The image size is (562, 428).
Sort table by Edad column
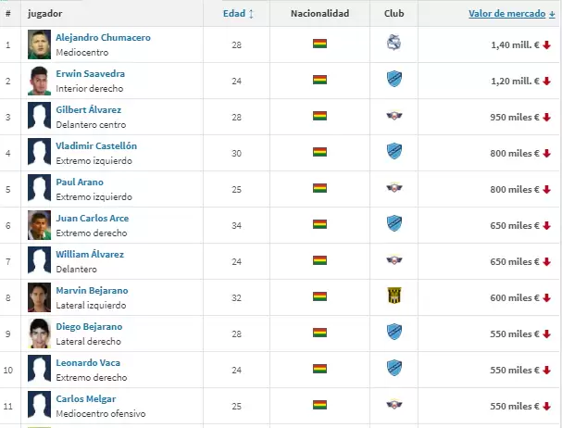pyautogui.click(x=239, y=14)
